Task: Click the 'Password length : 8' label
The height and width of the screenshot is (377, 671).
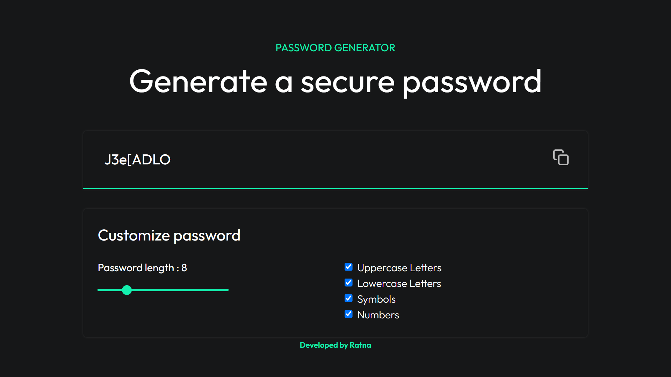Action: (142, 268)
